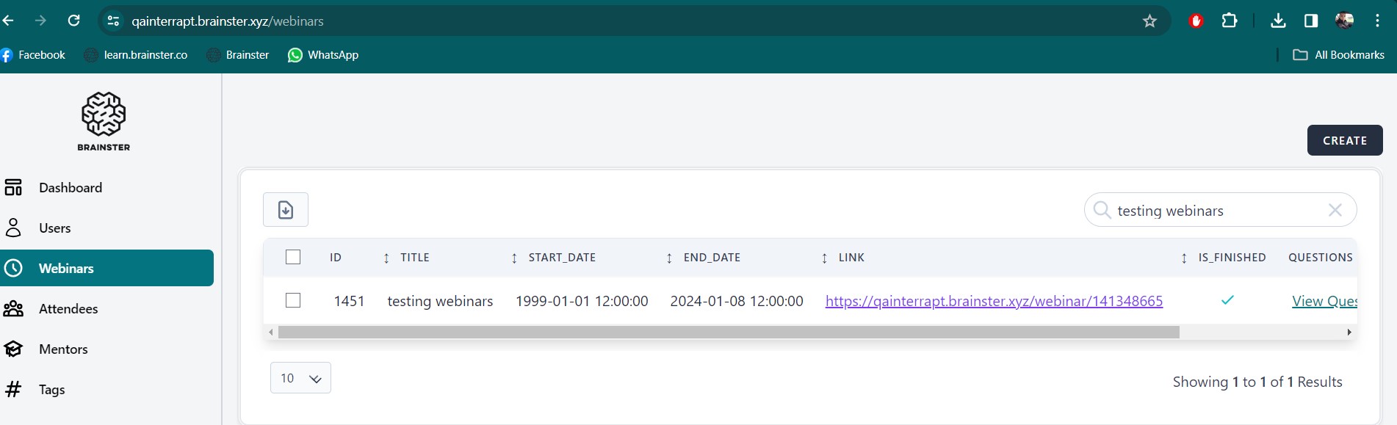Open the browser side panel icon
This screenshot has height=425, width=1397.
point(1311,21)
